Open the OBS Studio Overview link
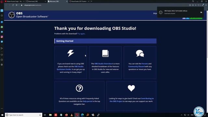208x117 pixels. [103, 64]
